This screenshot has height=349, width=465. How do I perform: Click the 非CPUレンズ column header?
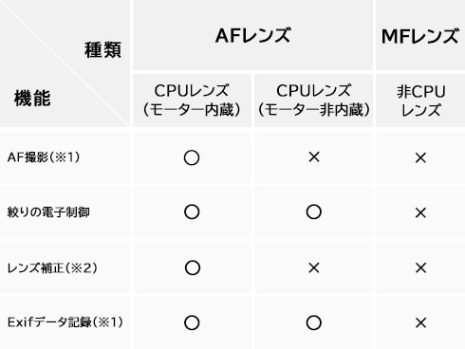coord(420,101)
